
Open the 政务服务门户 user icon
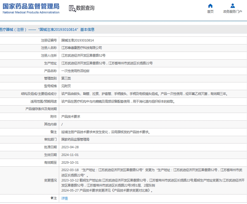tap(233, 6)
